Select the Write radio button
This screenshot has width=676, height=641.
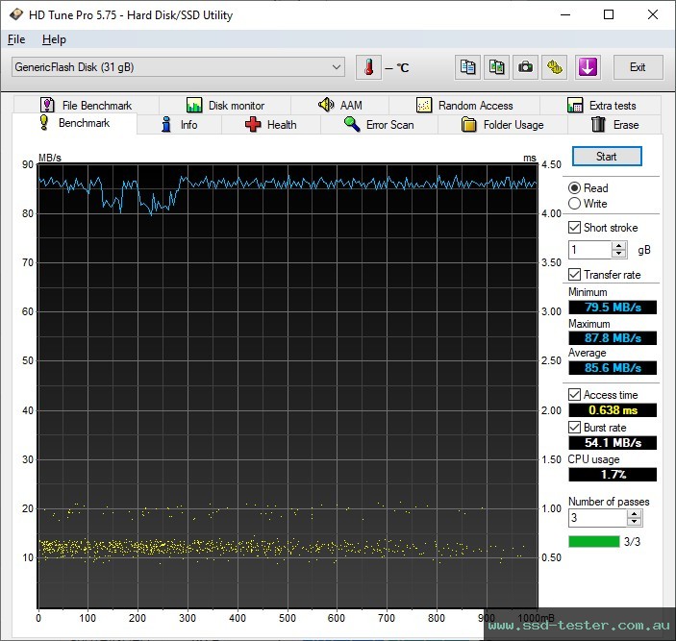pos(575,204)
